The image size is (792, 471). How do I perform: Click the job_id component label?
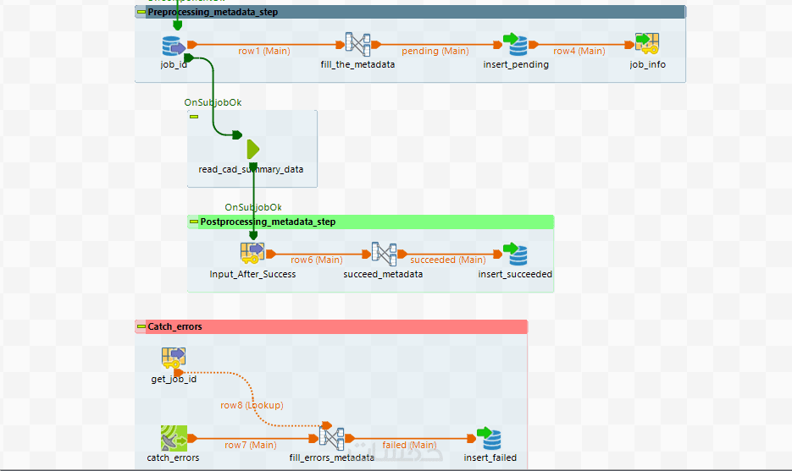coord(174,64)
